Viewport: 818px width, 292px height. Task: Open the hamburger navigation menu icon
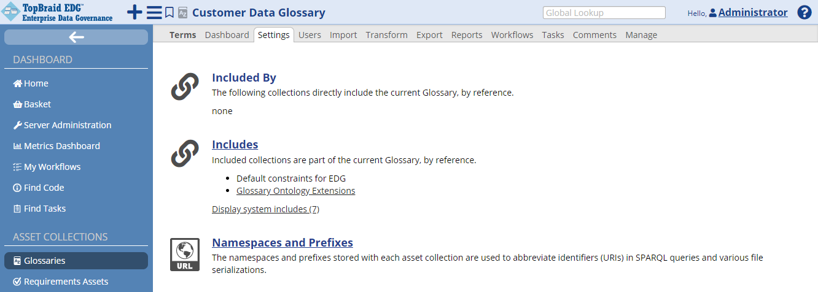[154, 12]
